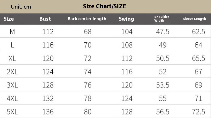Select the 4XL size row label
The width and height of the screenshot is (211, 118).
click(x=12, y=99)
